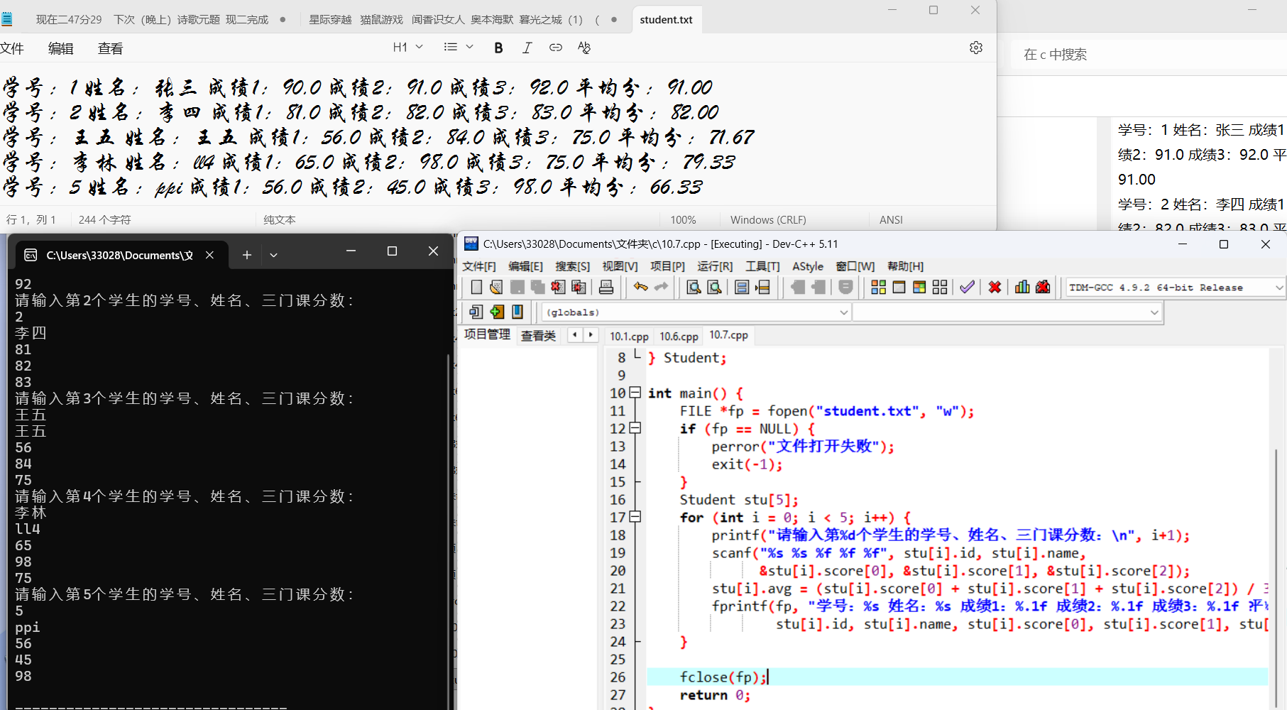
Task: Click the clear formatting icon in Notepad
Action: (584, 48)
